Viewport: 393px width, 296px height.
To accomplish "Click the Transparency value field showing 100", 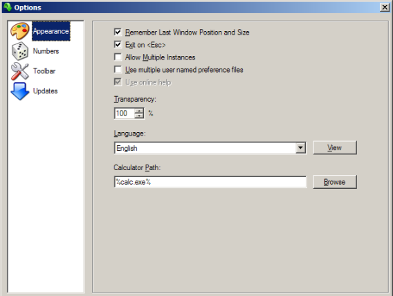I will pyautogui.click(x=125, y=113).
